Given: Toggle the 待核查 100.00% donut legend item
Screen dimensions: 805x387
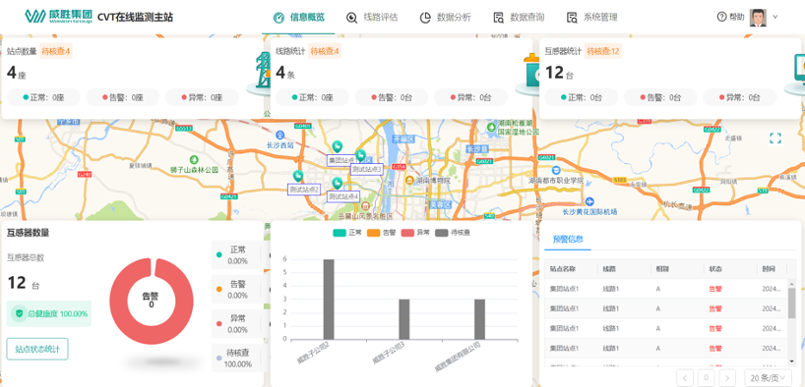Looking at the screenshot, I should [236, 358].
